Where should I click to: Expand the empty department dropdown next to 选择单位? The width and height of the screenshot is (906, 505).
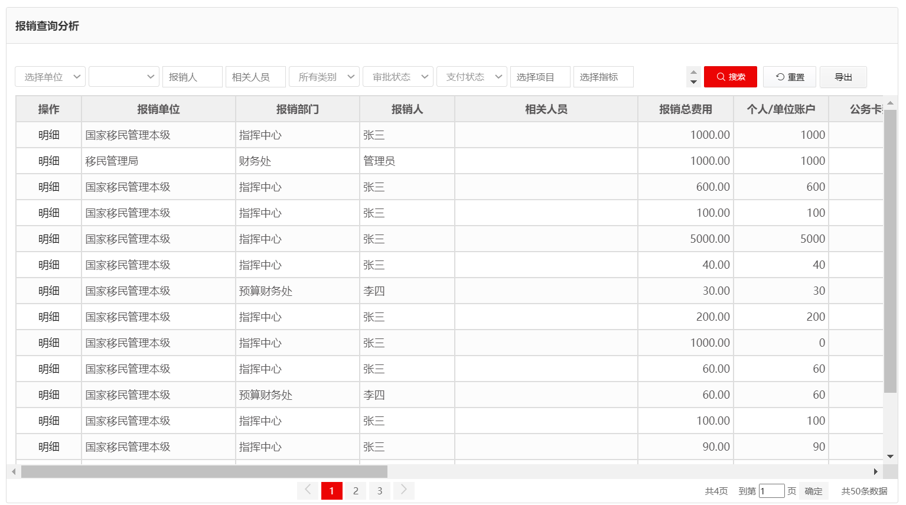(123, 76)
